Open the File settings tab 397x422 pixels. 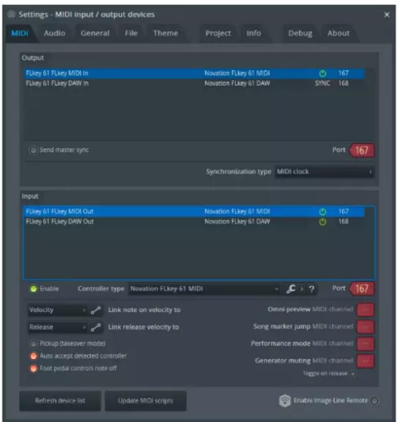(x=131, y=33)
